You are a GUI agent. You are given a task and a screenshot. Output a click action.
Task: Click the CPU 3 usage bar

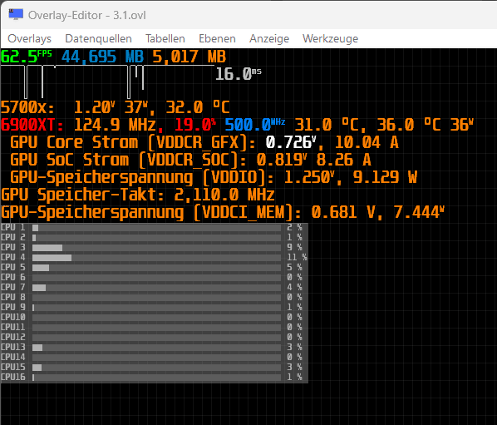point(156,248)
